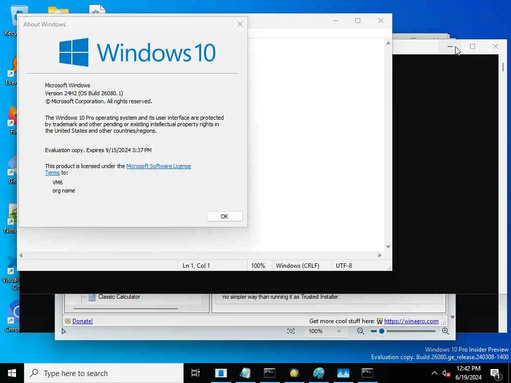
Task: Click the scroll down arrow right of winaero.com
Action: [x=452, y=317]
